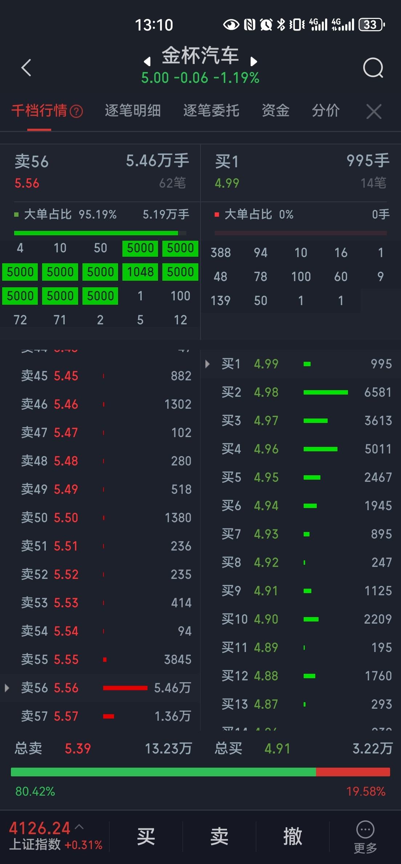This screenshot has height=864, width=401.
Task: Tap the 总卖 5.39 summary row
Action: (103, 748)
